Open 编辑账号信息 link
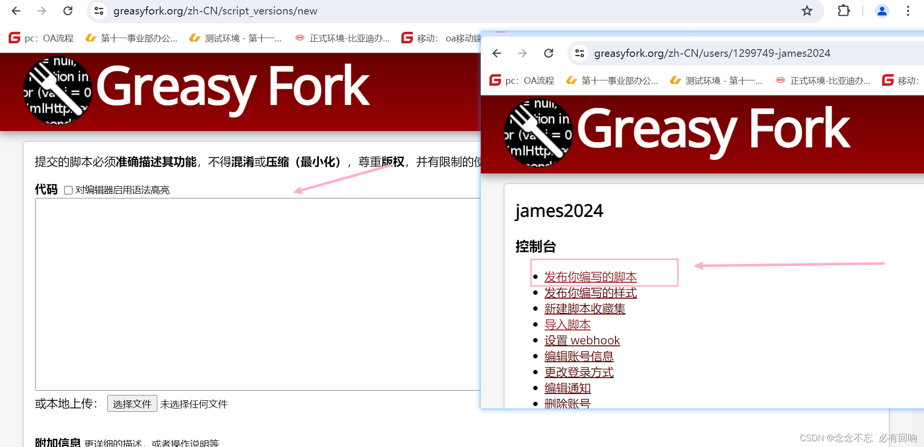 click(x=579, y=356)
